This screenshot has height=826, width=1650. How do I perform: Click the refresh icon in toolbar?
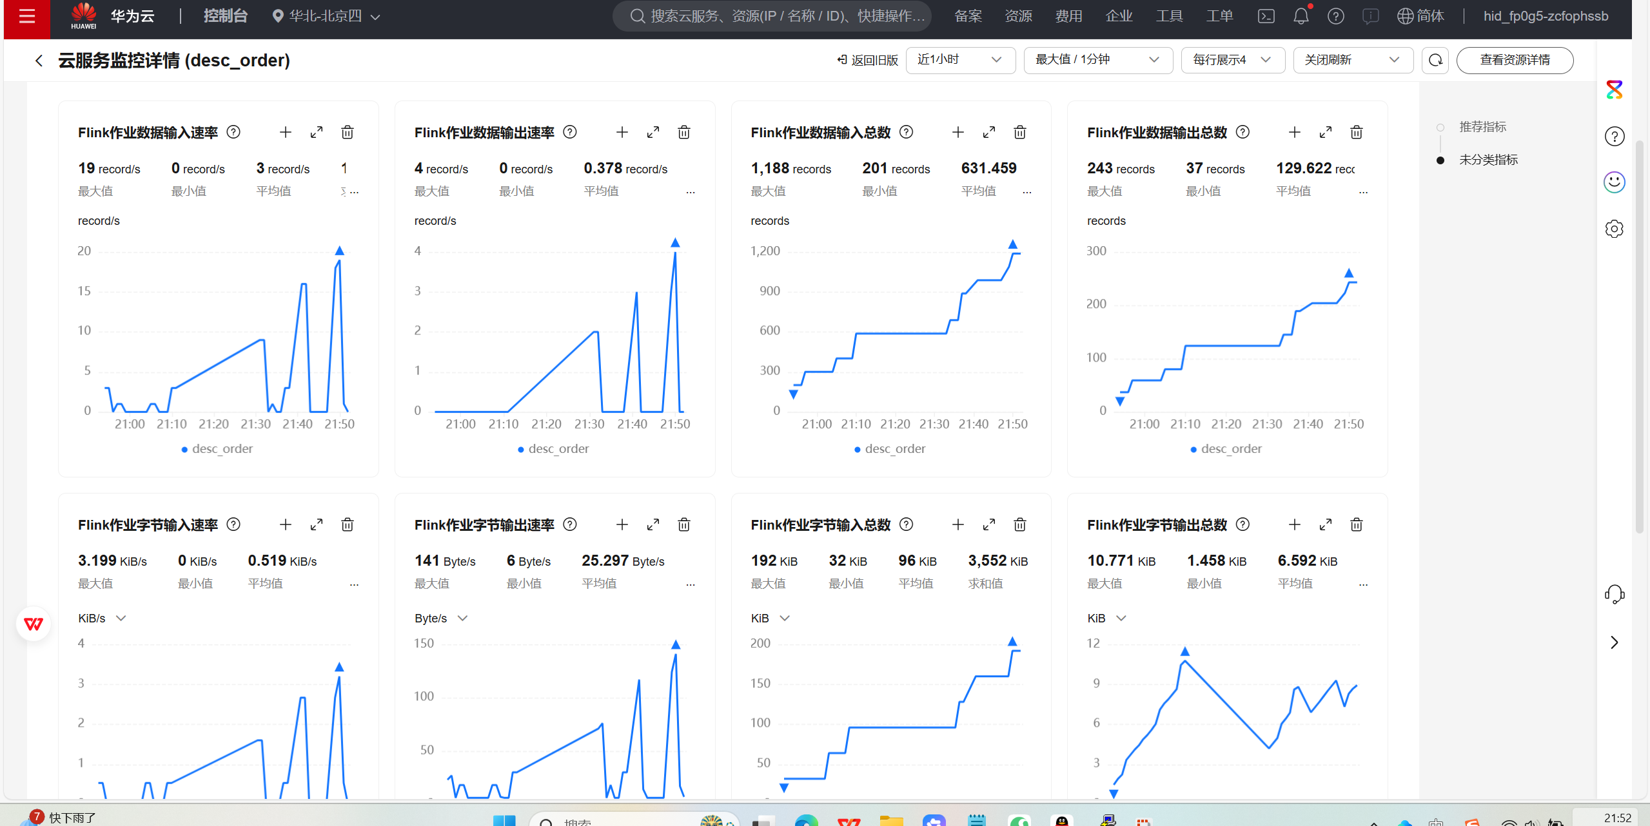pyautogui.click(x=1435, y=60)
